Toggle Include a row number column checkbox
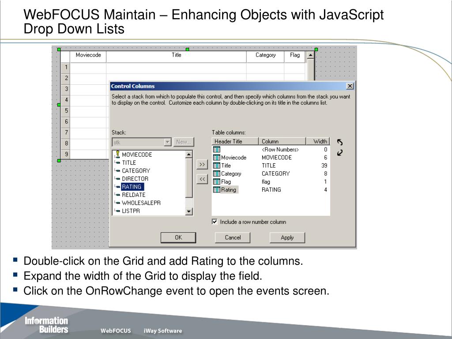 point(215,222)
